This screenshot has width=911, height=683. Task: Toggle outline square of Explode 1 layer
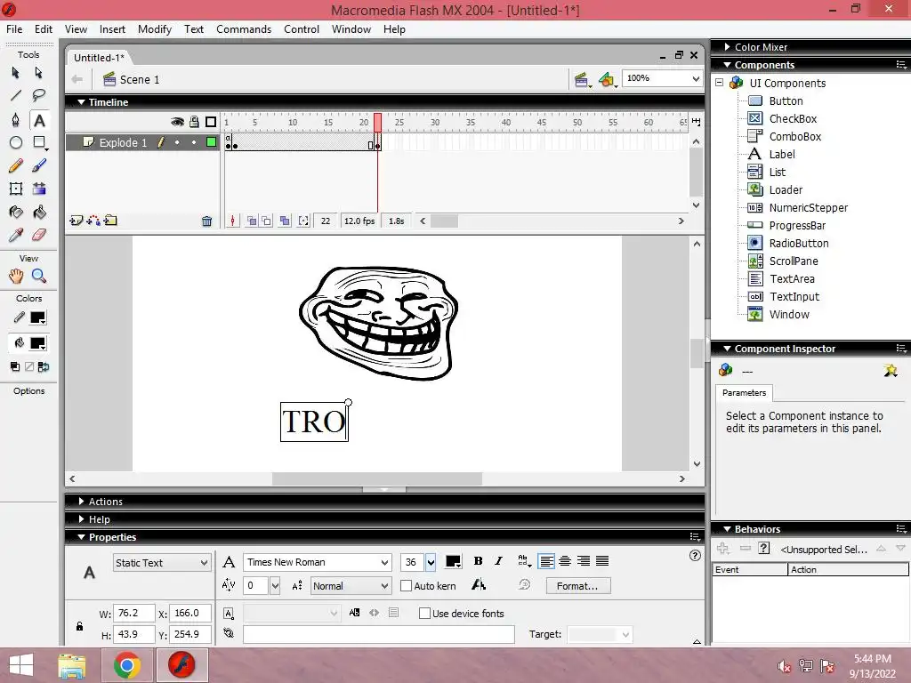click(212, 141)
